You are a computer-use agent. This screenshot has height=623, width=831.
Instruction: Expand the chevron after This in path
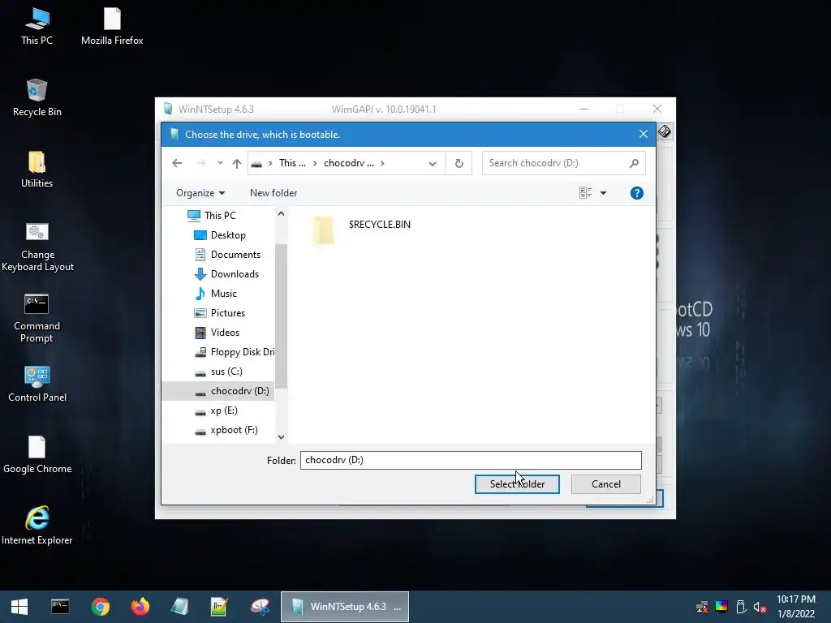pyautogui.click(x=315, y=163)
